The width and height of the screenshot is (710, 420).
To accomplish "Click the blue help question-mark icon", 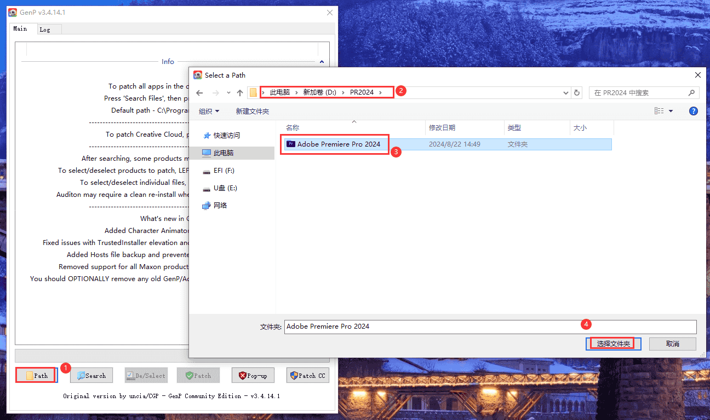I will (693, 111).
